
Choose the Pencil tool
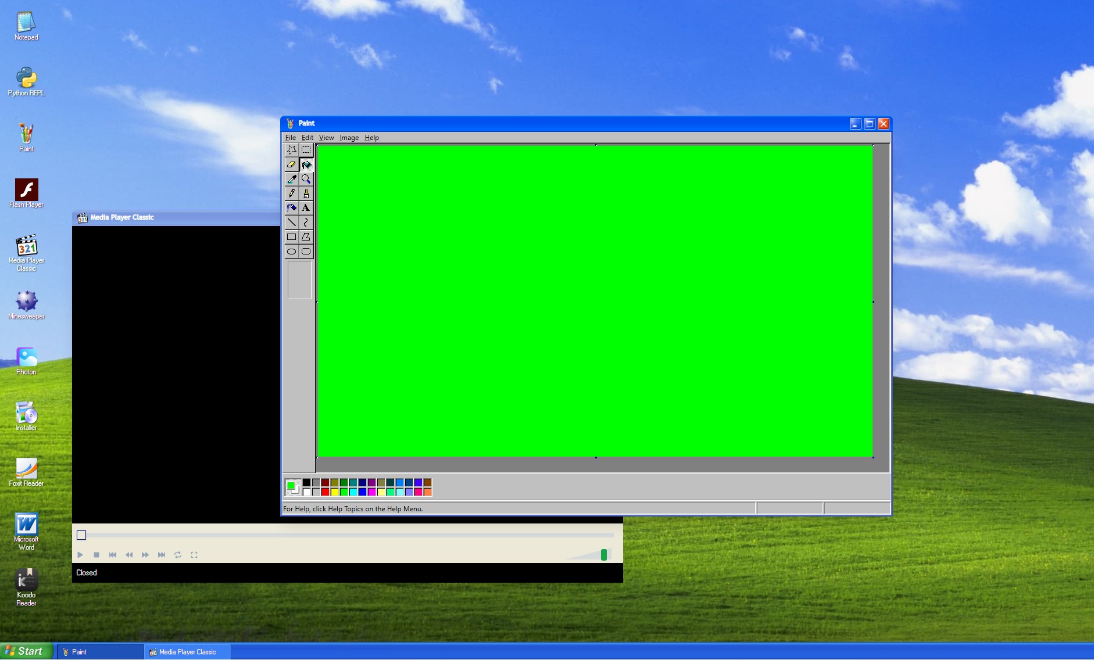click(x=292, y=193)
